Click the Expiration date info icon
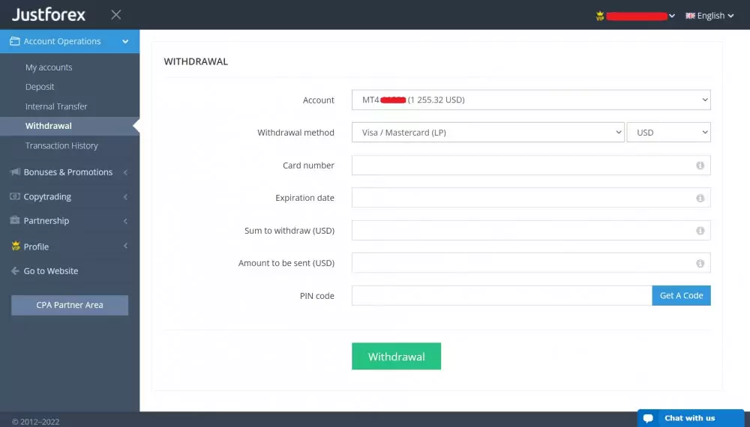750x427 pixels. (x=700, y=198)
